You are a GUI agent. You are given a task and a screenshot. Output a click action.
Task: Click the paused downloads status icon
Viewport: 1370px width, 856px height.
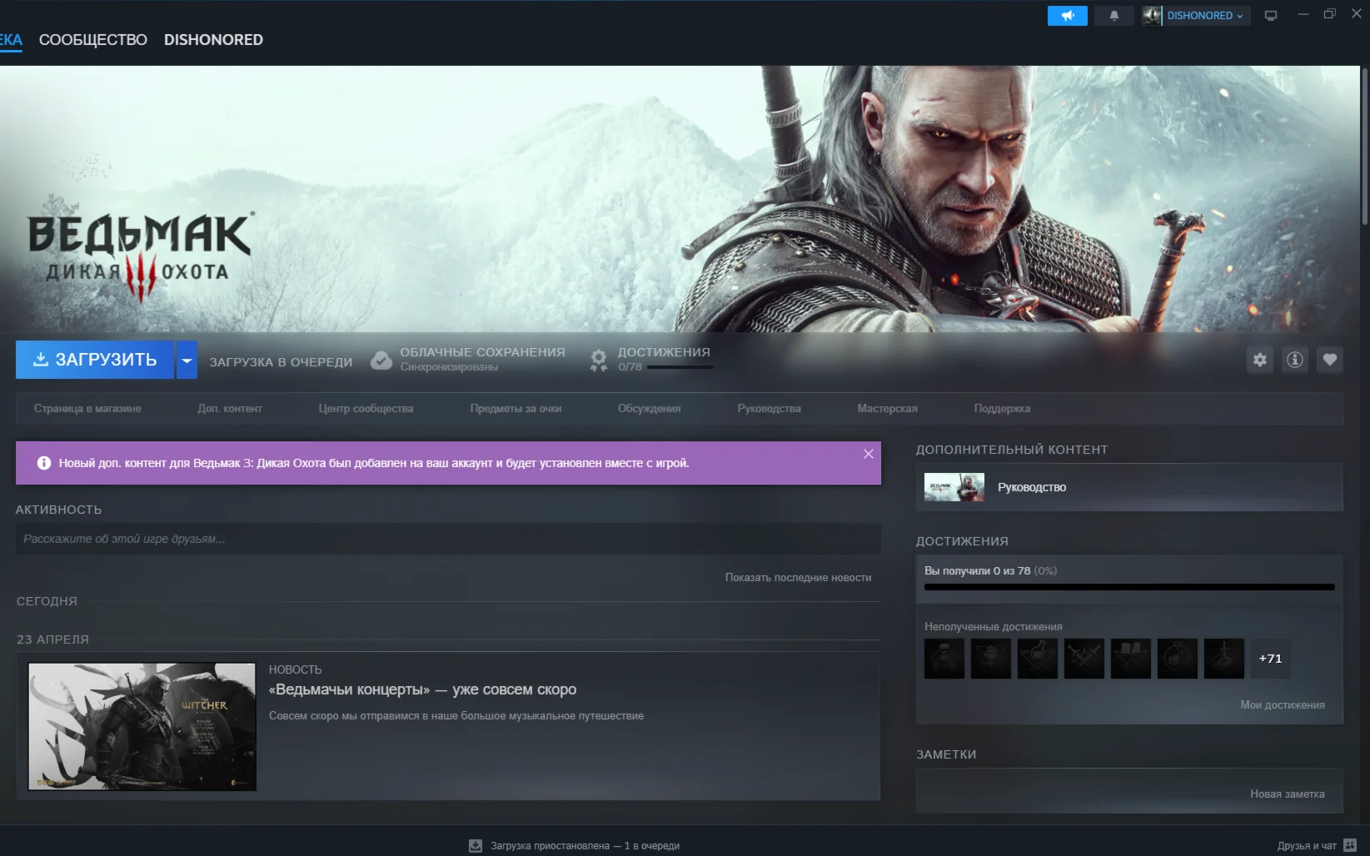(476, 845)
